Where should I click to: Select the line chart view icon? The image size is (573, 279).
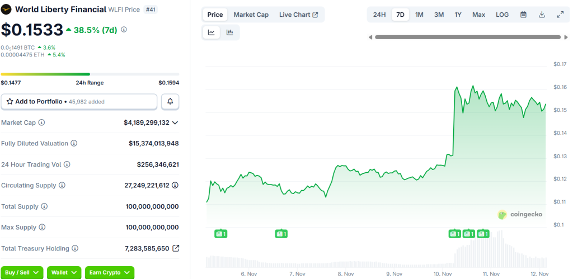[x=212, y=32]
